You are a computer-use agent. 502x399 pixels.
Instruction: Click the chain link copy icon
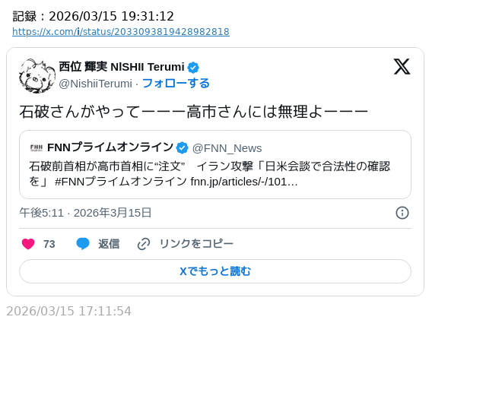coord(144,244)
